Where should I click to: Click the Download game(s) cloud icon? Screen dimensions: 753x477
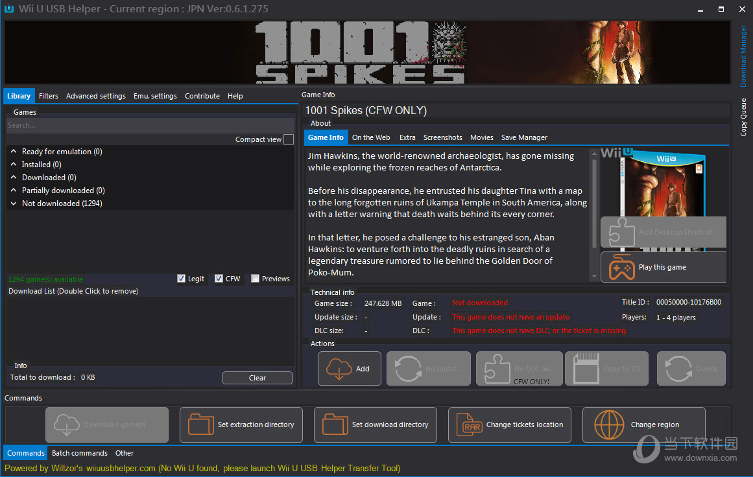point(67,425)
